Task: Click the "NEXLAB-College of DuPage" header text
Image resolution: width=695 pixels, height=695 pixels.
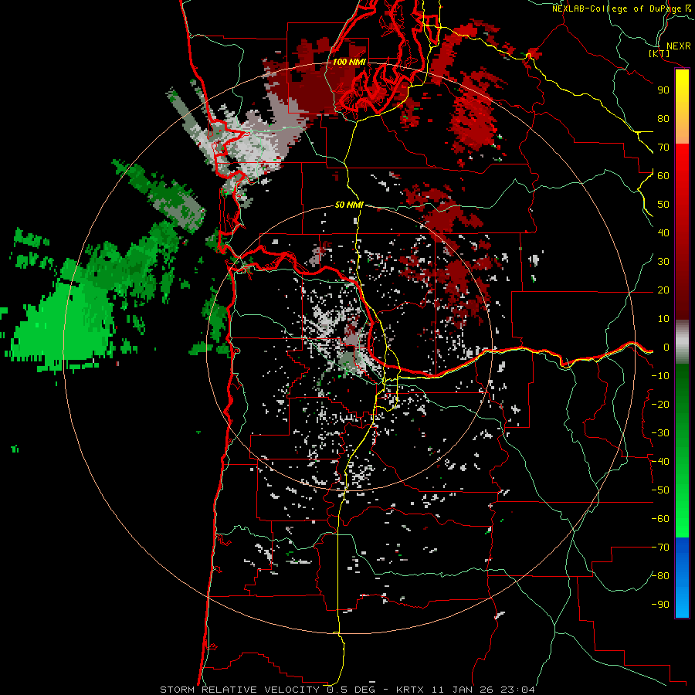Action: [618, 8]
